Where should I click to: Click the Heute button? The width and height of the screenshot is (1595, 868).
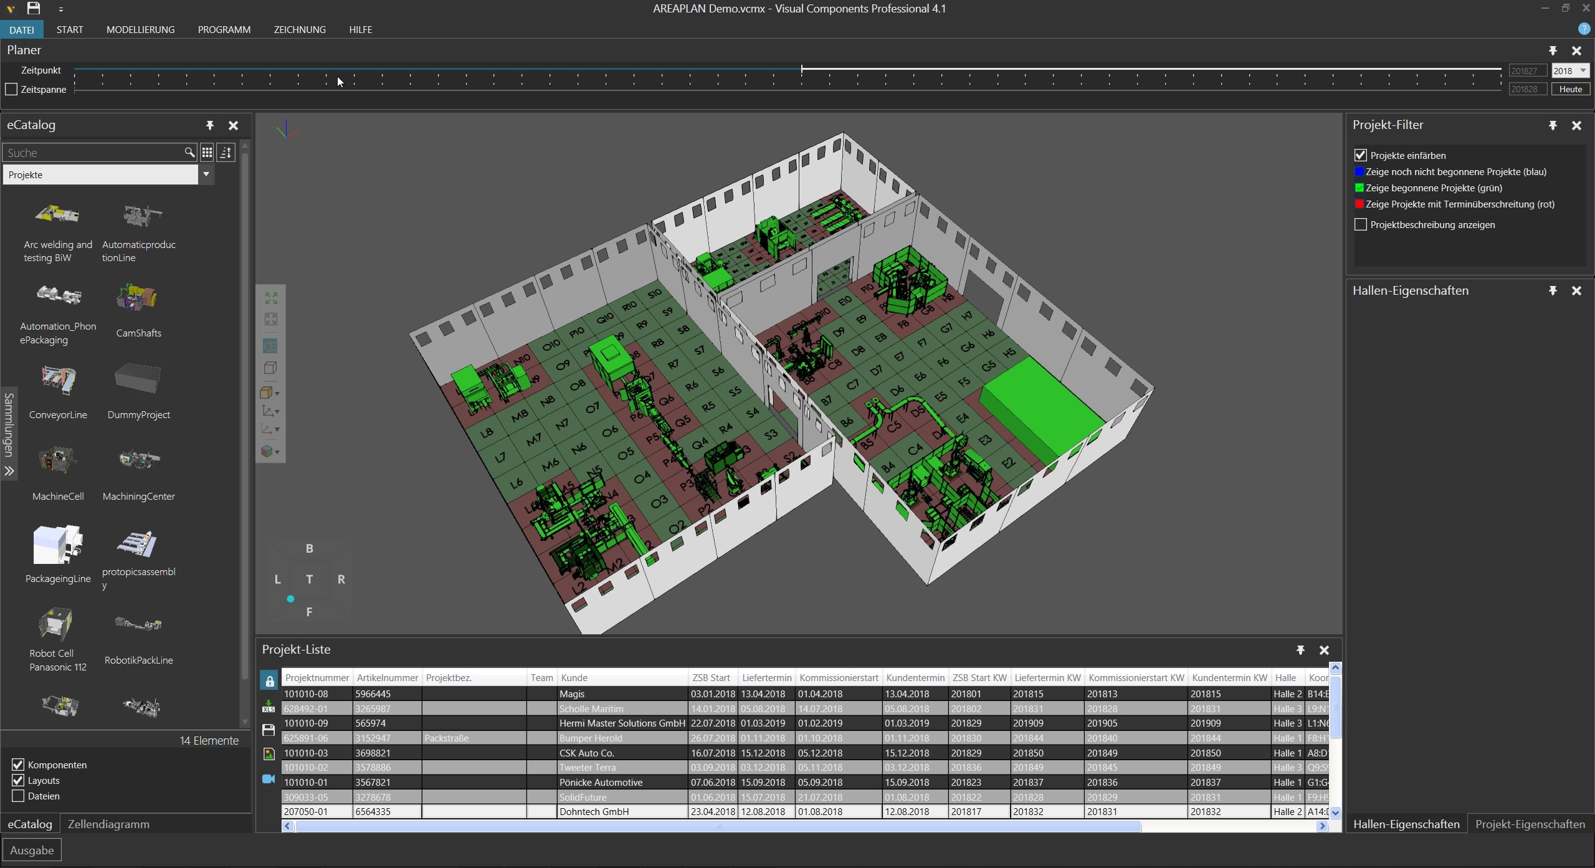click(1570, 89)
